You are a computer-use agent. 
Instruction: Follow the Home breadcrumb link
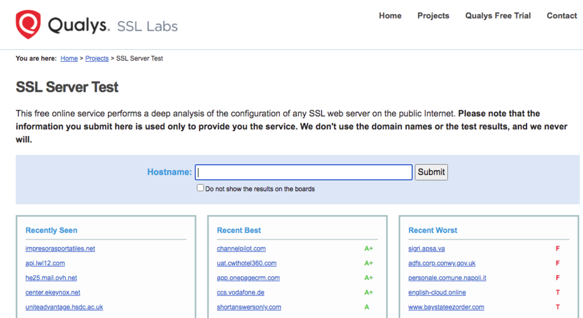[x=69, y=58]
